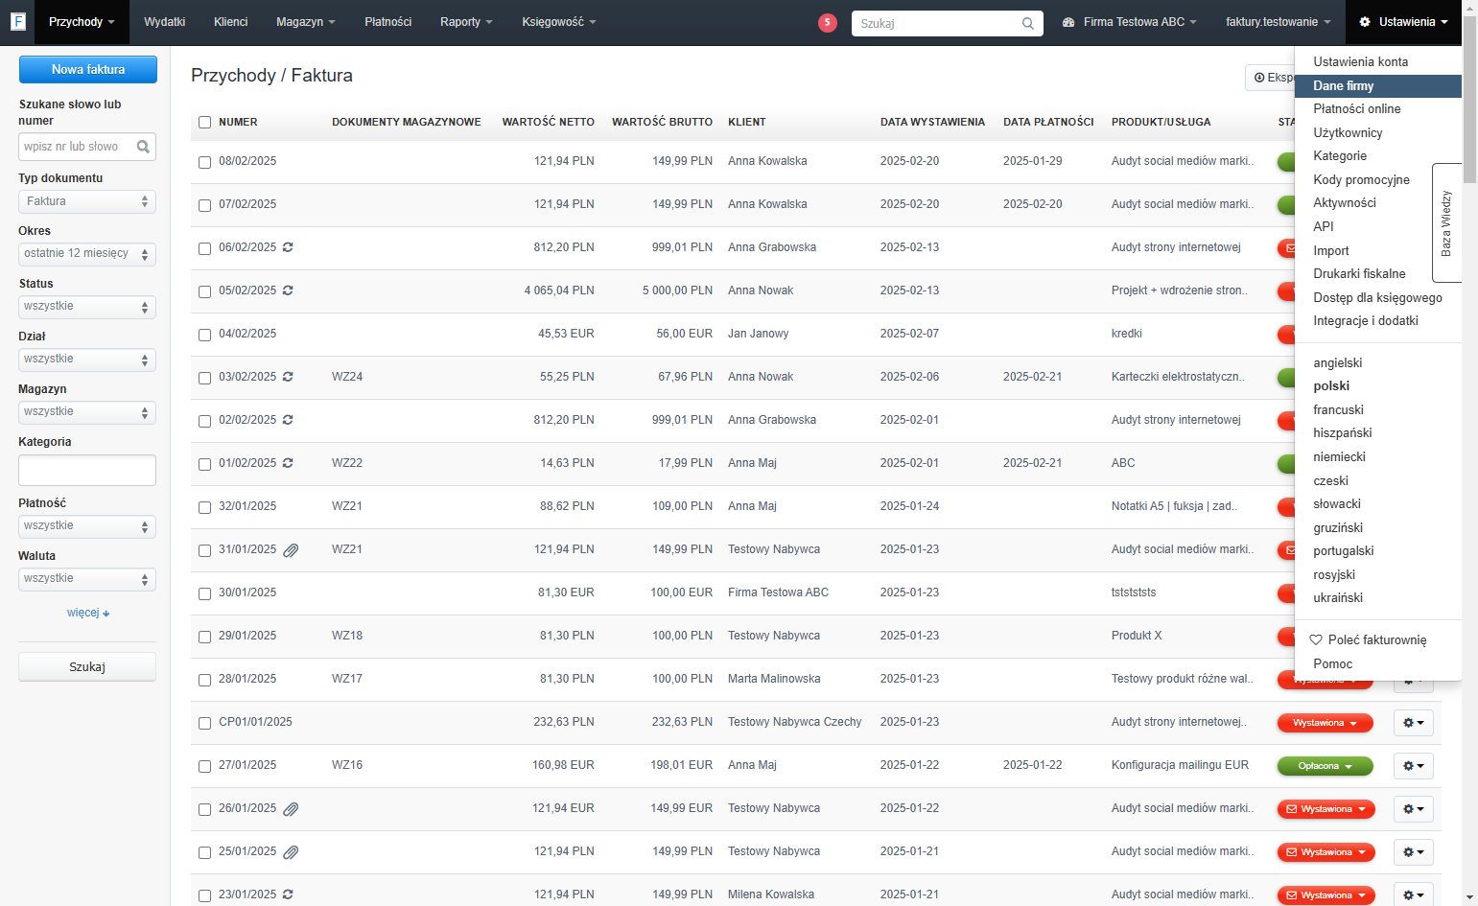Open client link Testowy Nabywca Czechy
This screenshot has height=906, width=1478.
click(x=794, y=722)
